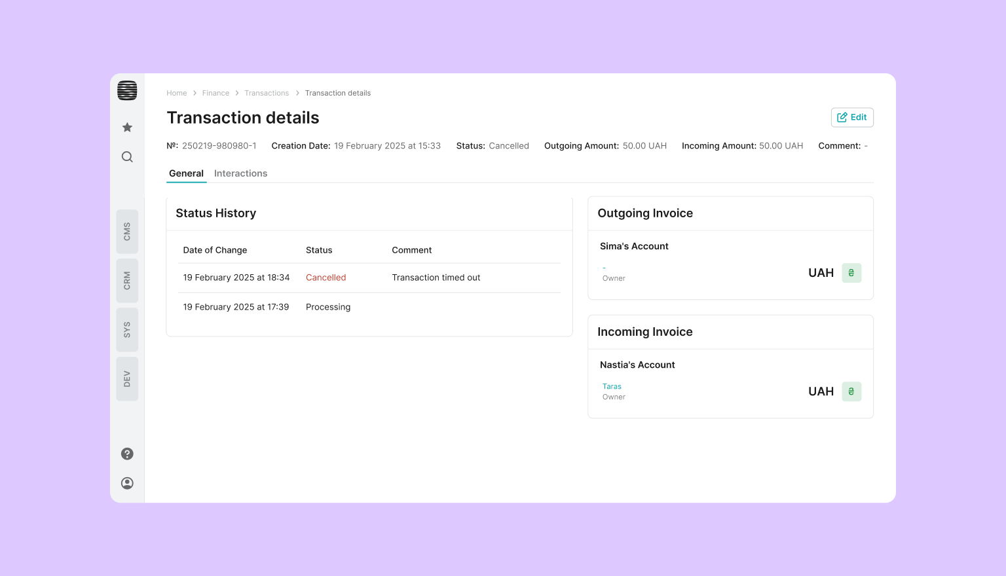Expand the SYS sidebar section
Image resolution: width=1006 pixels, height=576 pixels.
point(127,330)
